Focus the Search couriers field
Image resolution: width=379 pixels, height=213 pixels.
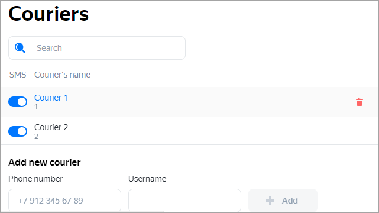[x=97, y=48]
